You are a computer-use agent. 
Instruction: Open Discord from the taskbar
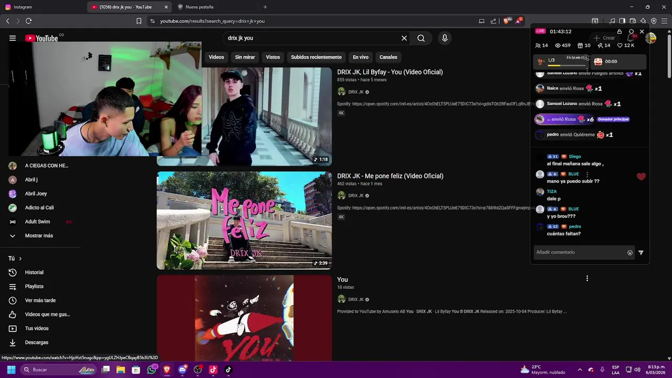pyautogui.click(x=182, y=370)
